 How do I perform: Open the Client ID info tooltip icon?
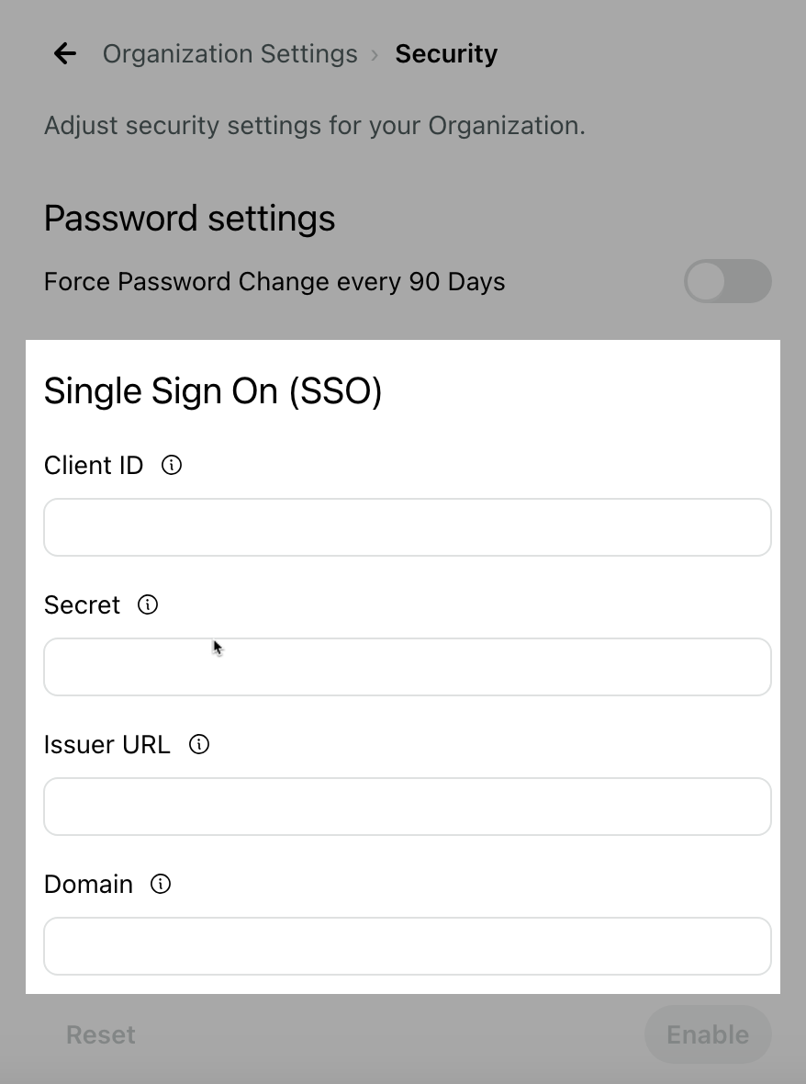(172, 465)
